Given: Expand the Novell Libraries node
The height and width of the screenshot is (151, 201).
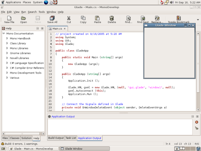Looking at the screenshot, I should [x=7, y=58].
